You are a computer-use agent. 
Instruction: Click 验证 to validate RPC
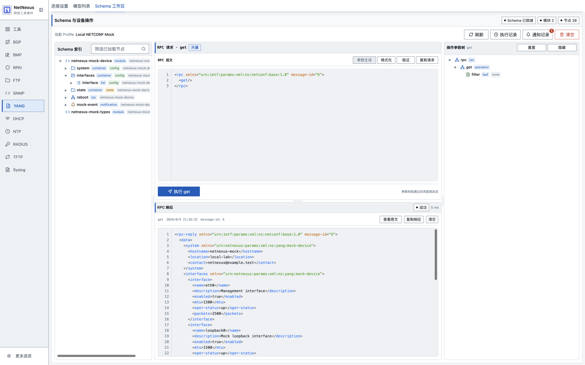pos(406,60)
